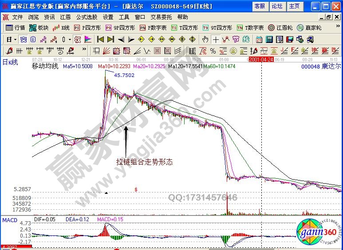Open the 公式选股 menu
343x250 pixels.
86,17
